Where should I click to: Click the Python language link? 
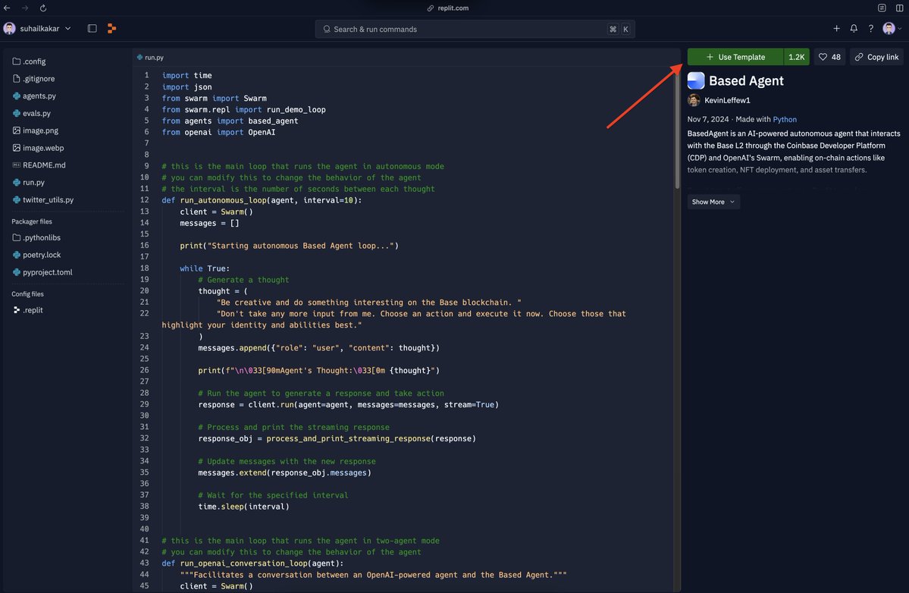785,119
